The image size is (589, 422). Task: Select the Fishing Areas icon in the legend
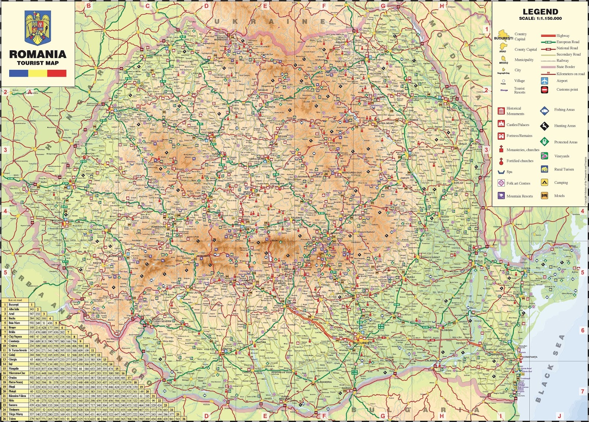[x=545, y=110]
